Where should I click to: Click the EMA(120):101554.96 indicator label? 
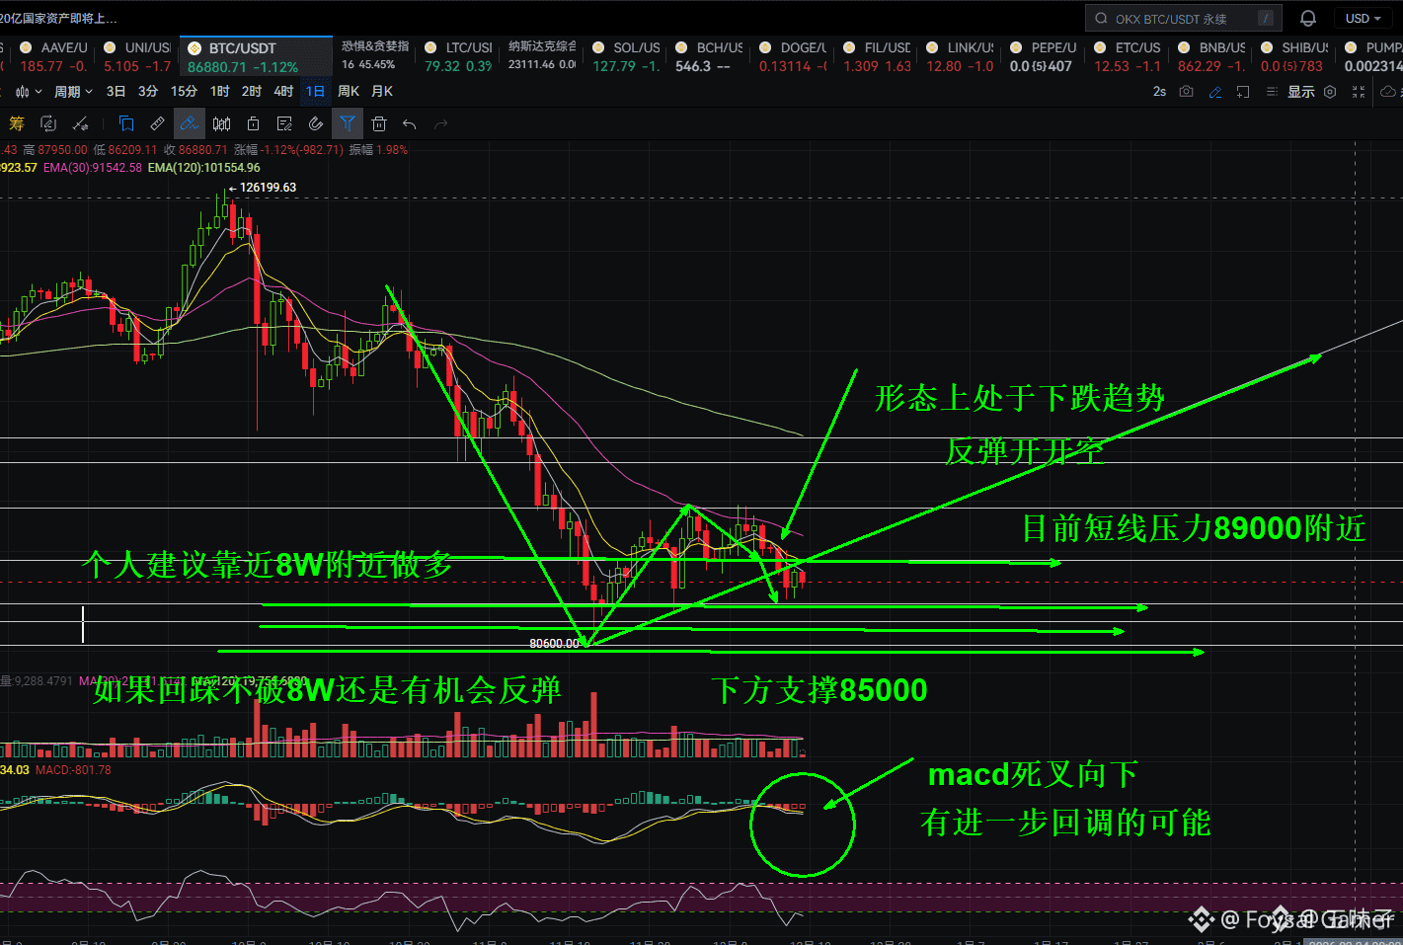click(204, 168)
